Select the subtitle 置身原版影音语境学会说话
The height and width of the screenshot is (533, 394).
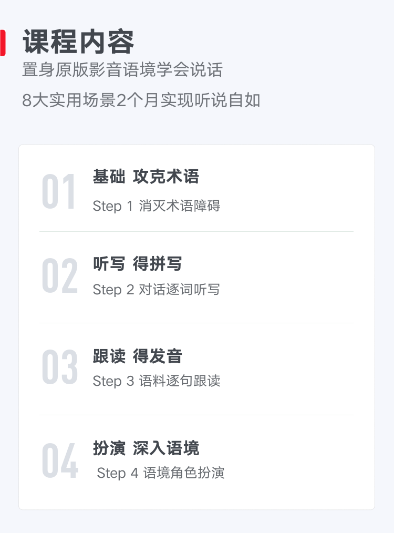(x=122, y=70)
